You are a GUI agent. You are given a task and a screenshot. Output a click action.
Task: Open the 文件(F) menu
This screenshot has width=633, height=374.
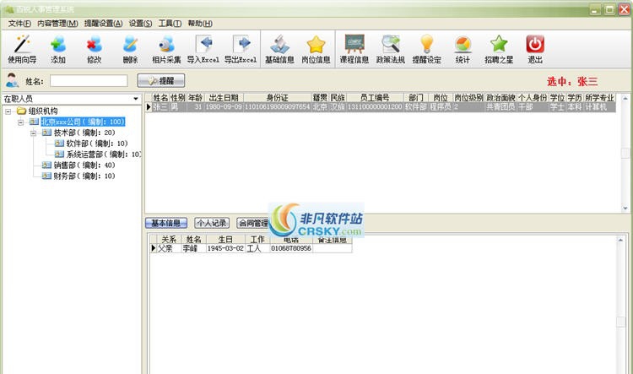(x=19, y=24)
